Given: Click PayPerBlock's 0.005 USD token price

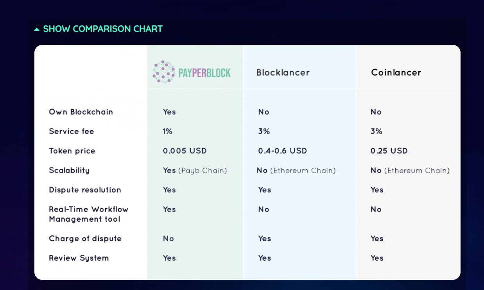Looking at the screenshot, I should 185,151.
